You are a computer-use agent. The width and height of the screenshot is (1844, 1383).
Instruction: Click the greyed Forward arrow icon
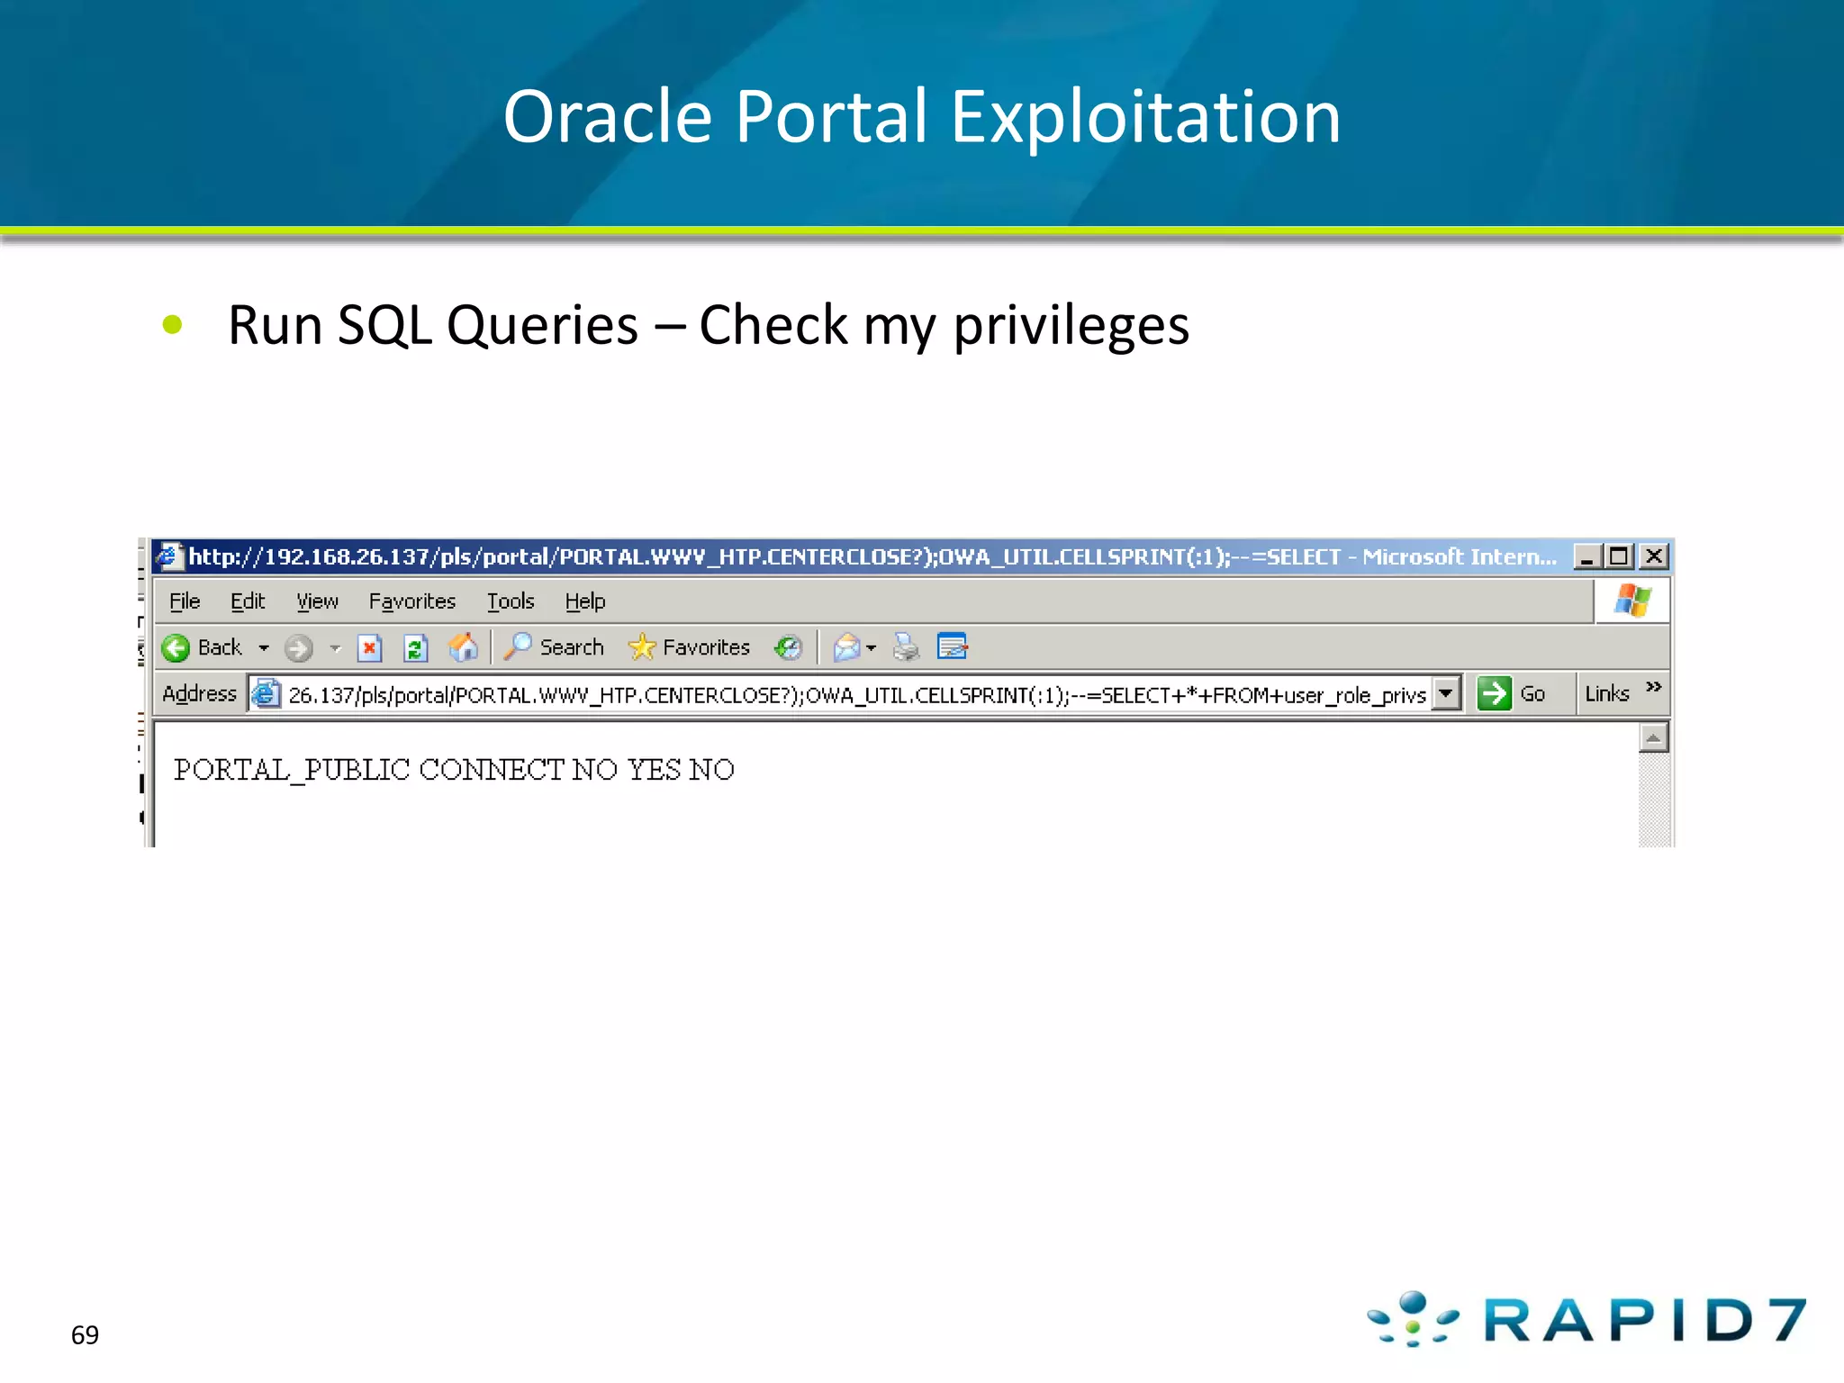[x=298, y=647]
